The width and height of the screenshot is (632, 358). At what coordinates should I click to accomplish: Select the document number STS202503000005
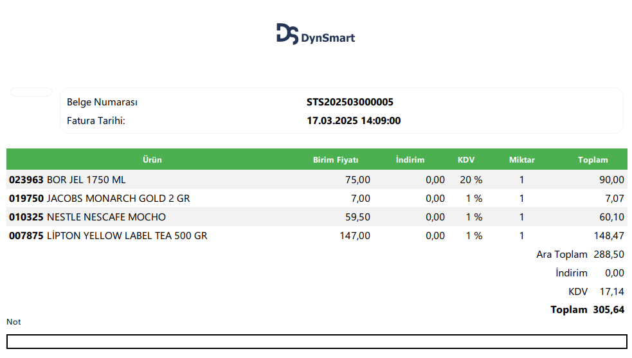click(x=350, y=102)
